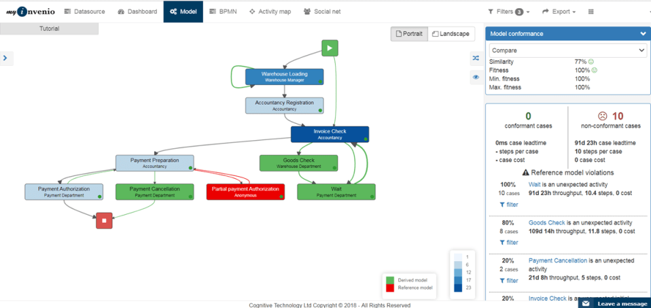
Task: Switch to Portrait orientation
Action: 409,34
